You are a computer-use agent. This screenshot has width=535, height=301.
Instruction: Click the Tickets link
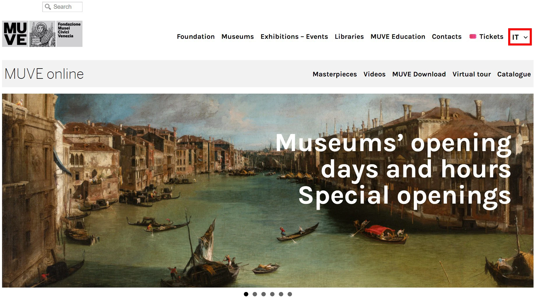point(491,36)
